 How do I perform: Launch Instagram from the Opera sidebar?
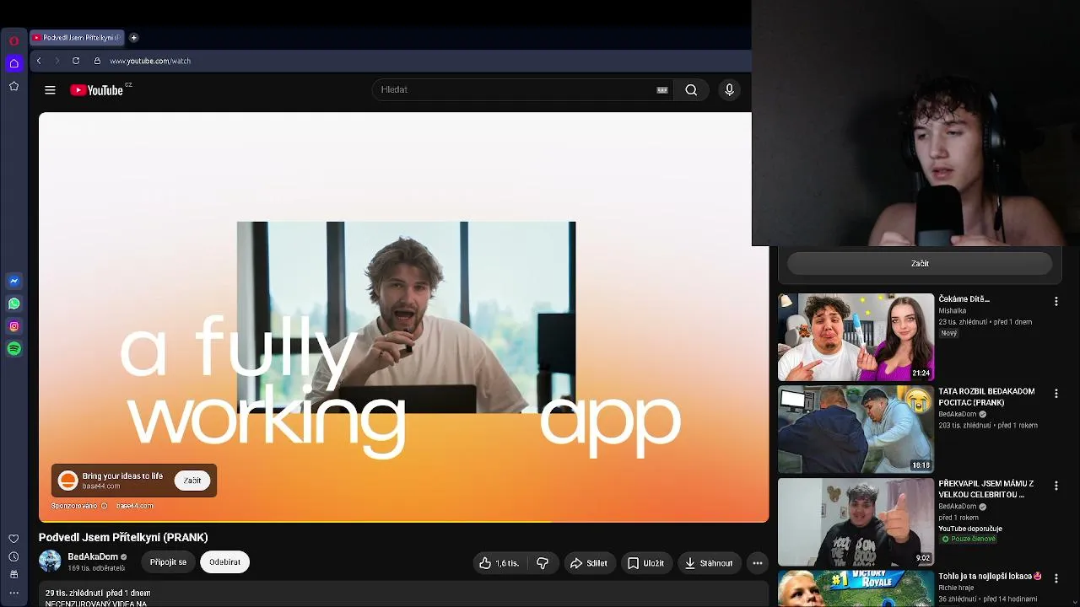pyautogui.click(x=13, y=326)
